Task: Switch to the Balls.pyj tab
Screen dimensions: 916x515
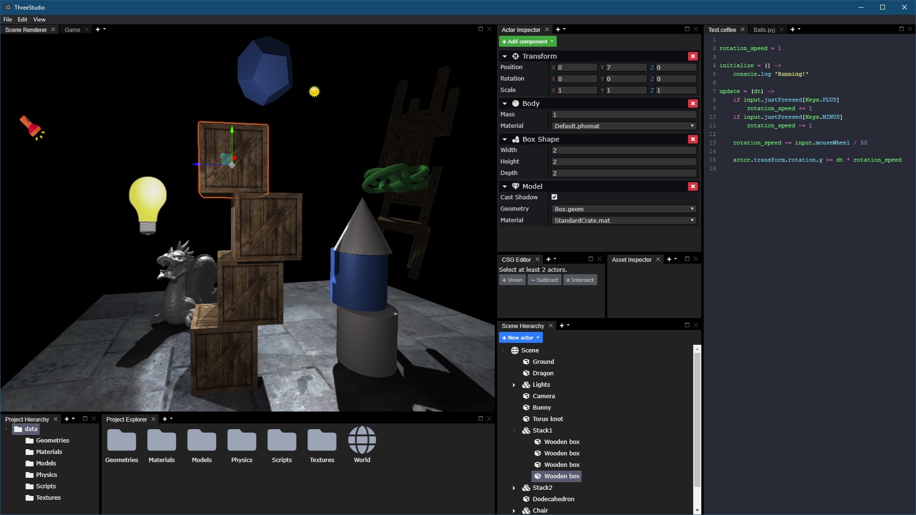Action: pos(764,30)
